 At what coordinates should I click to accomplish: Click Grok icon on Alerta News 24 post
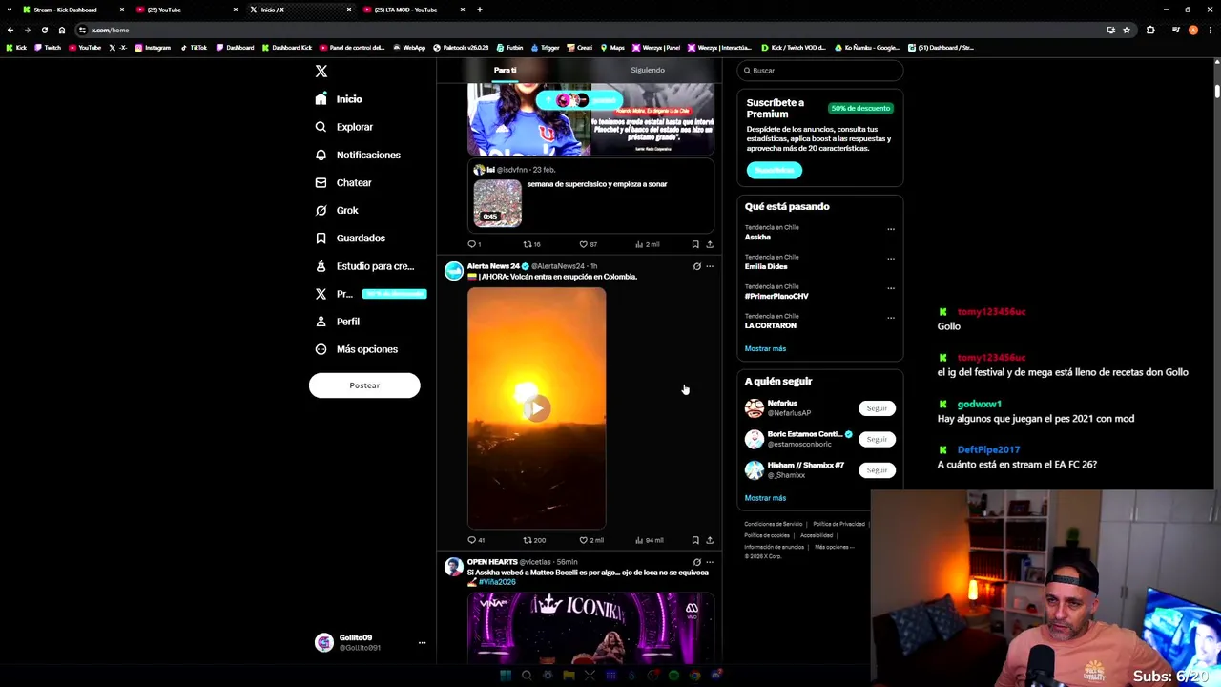pos(696,266)
